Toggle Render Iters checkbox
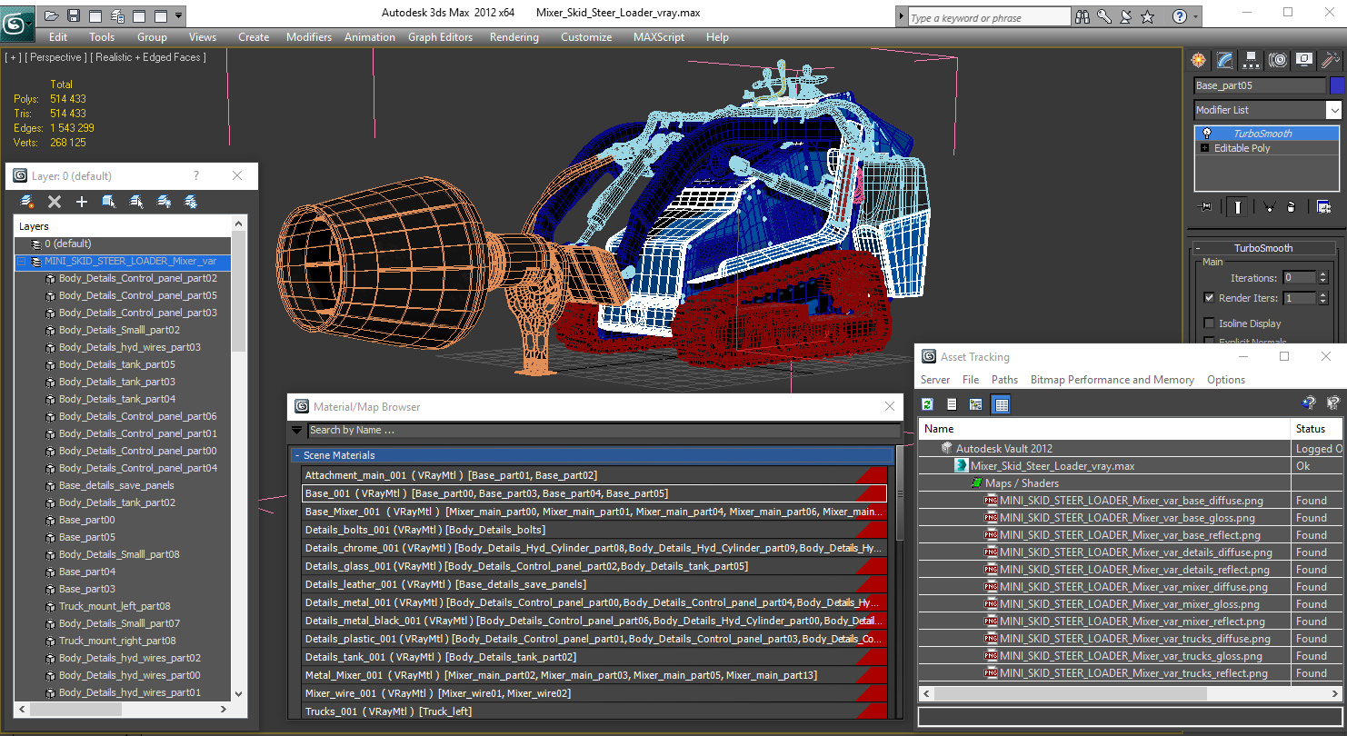The height and width of the screenshot is (736, 1347). coord(1209,297)
